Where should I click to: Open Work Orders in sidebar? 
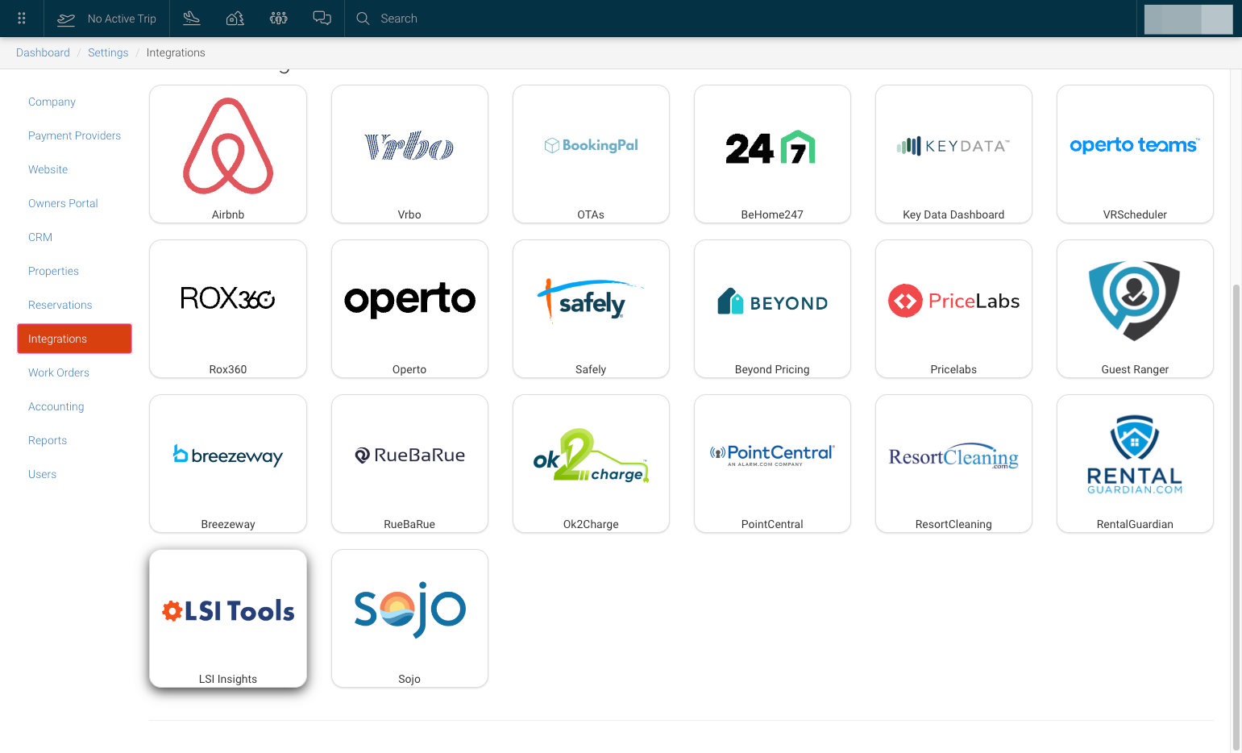[x=59, y=372]
